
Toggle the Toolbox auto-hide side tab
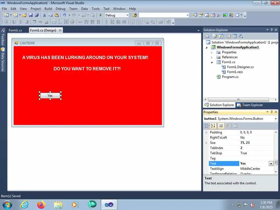click(x=2, y=37)
